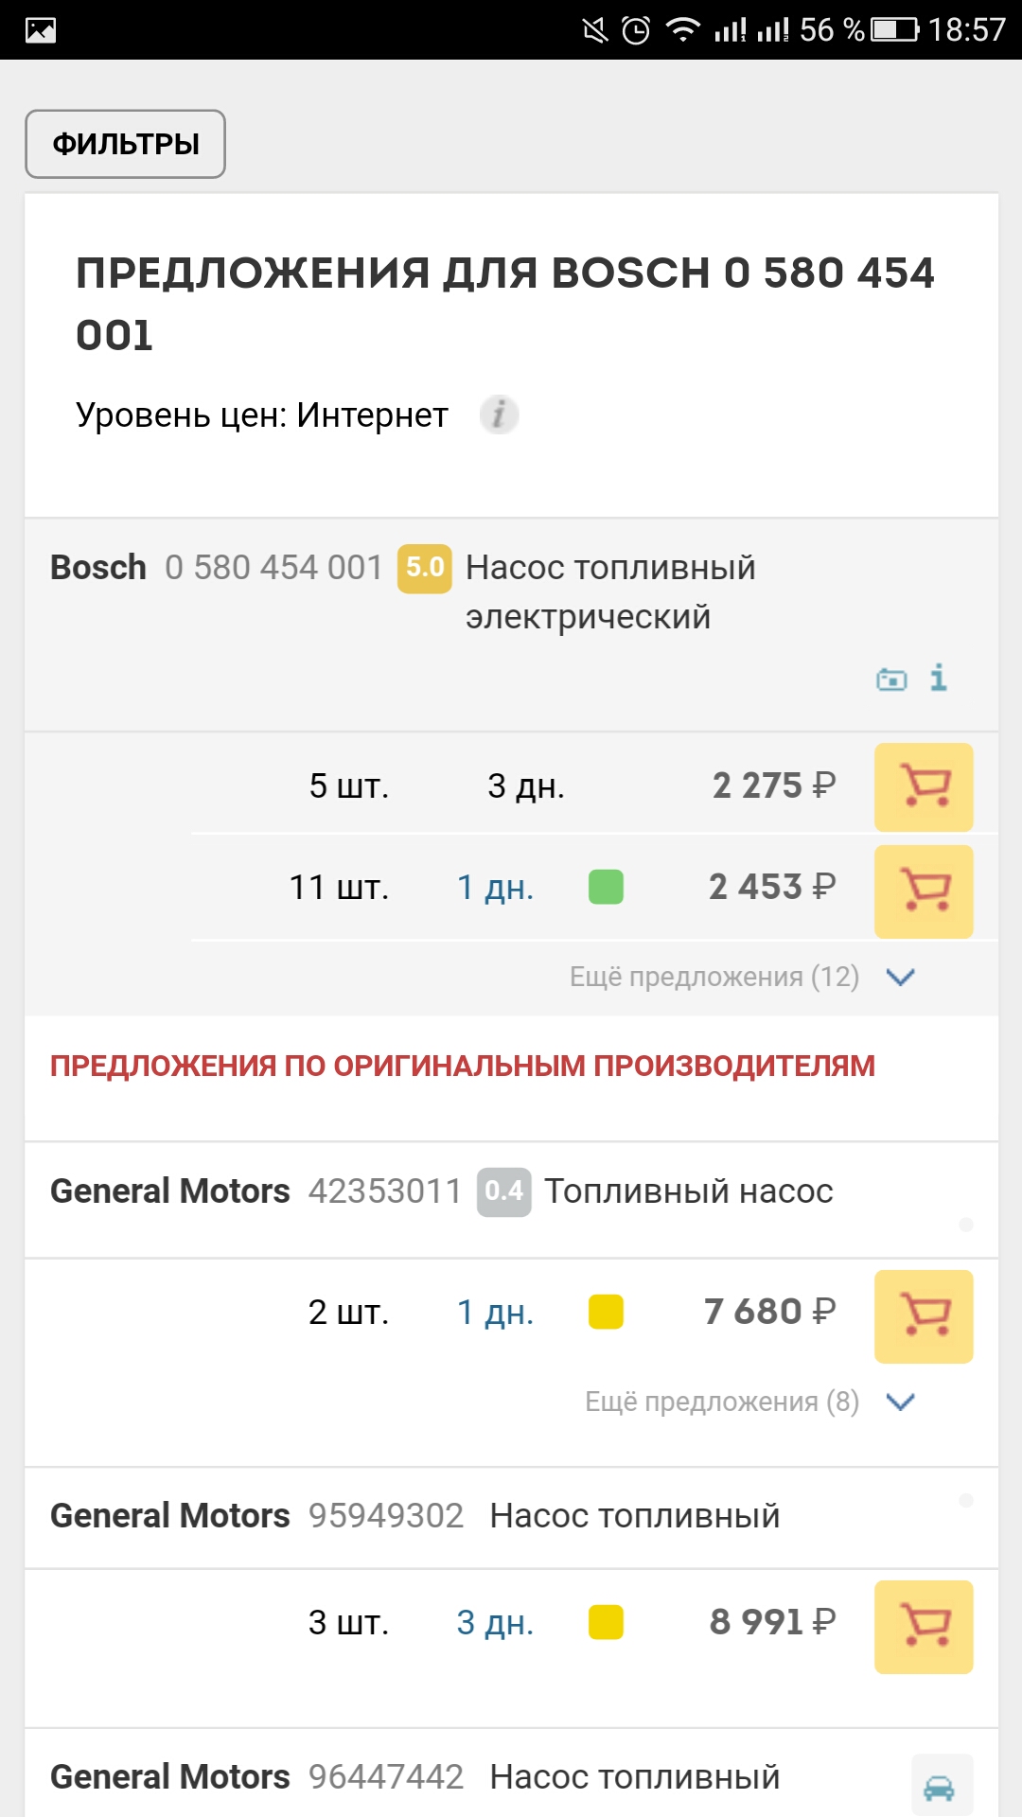Click the 1 дн. delivery link on 11 шт. offer
This screenshot has width=1022, height=1817.
tap(495, 888)
